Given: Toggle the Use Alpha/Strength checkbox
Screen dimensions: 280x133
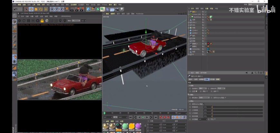Looking at the screenshot, I should coord(203,103).
